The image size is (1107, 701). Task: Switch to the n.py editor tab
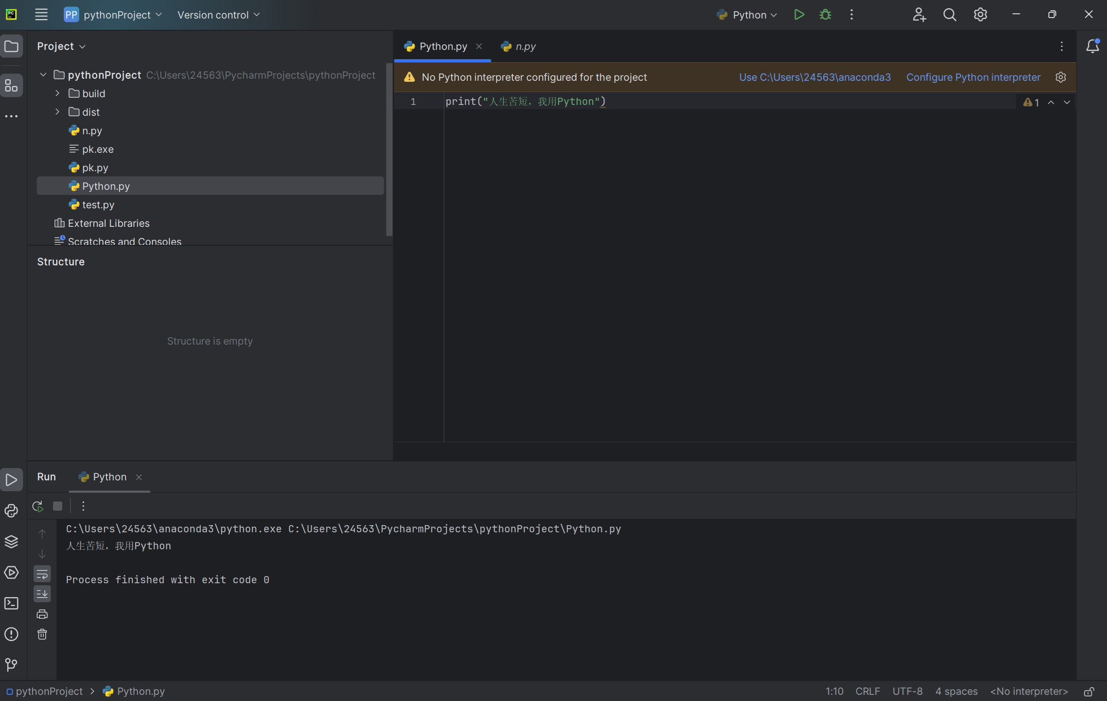tap(519, 46)
